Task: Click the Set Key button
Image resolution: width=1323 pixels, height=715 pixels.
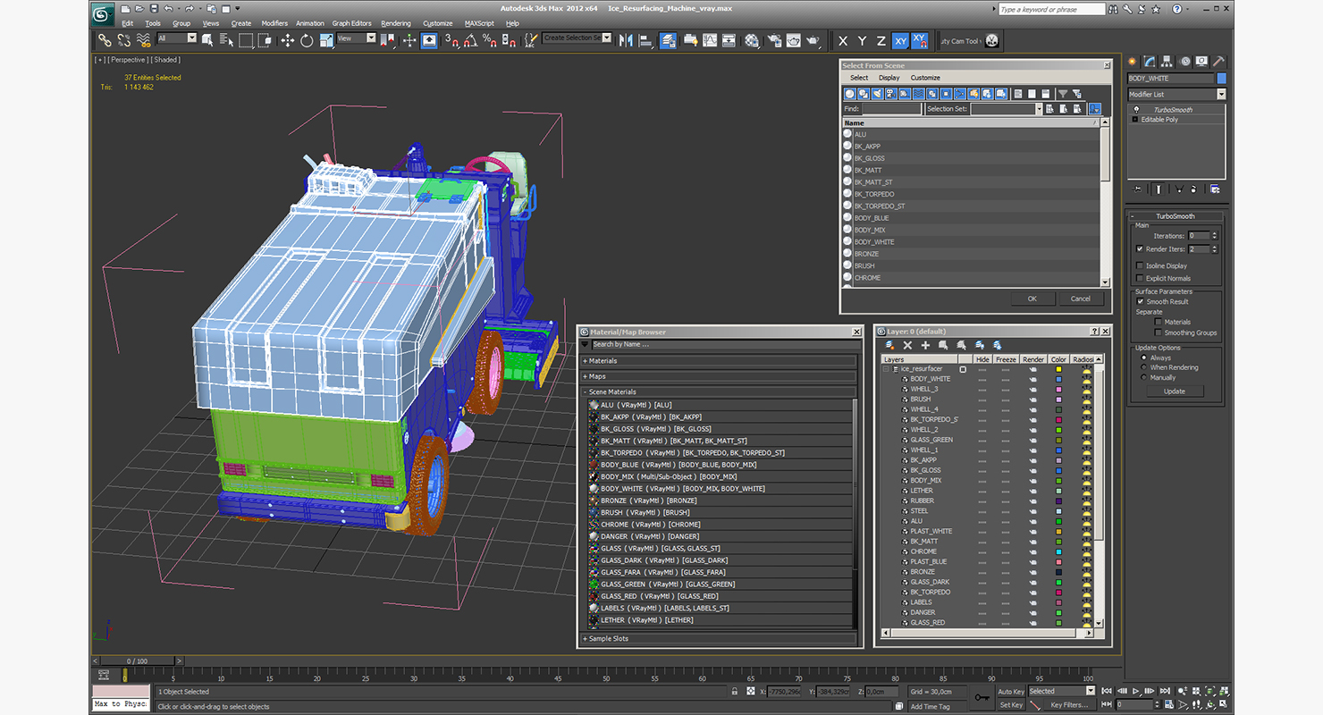Action: pos(1010,705)
